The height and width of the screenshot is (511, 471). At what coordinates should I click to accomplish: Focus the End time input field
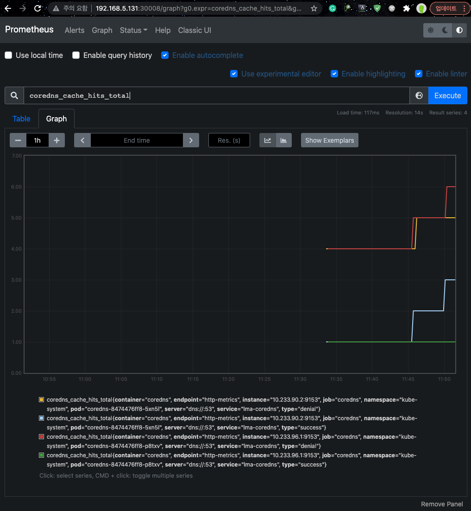137,140
